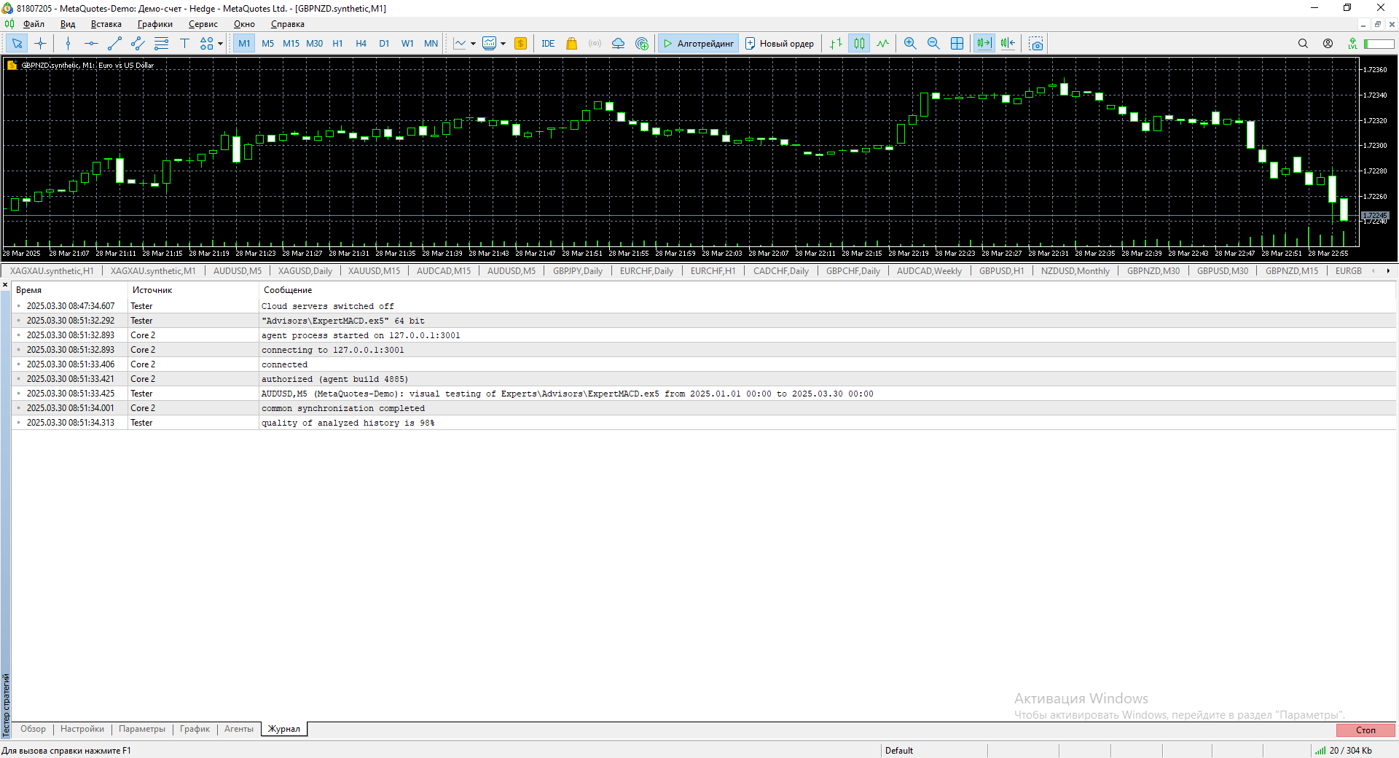Expand the chart templates dropdown arrow
This screenshot has width=1399, height=758.
click(503, 44)
